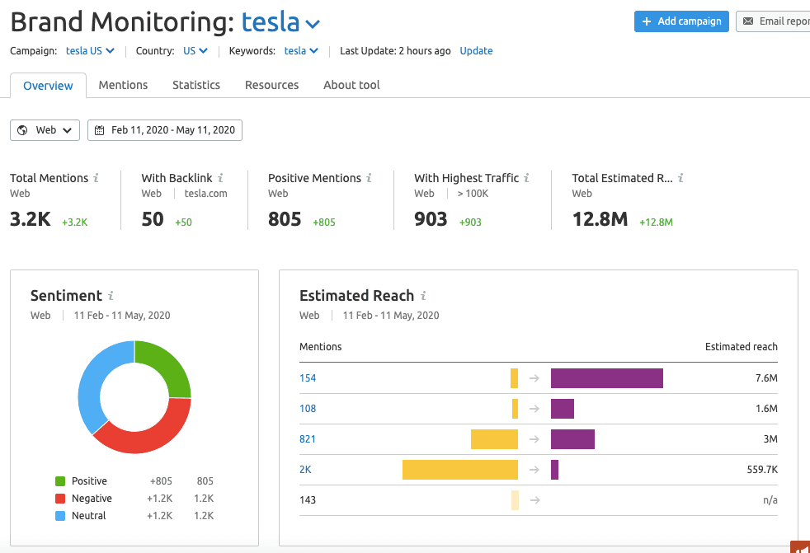Open the 154 mentions link

click(308, 378)
